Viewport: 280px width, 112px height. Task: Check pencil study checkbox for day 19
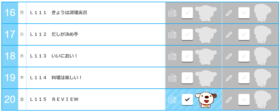pyautogui.click(x=244, y=78)
